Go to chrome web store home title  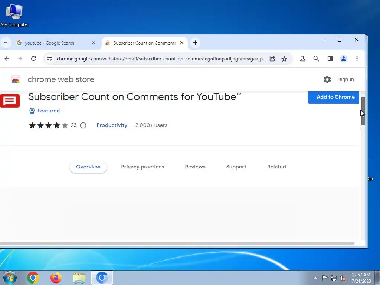(61, 79)
